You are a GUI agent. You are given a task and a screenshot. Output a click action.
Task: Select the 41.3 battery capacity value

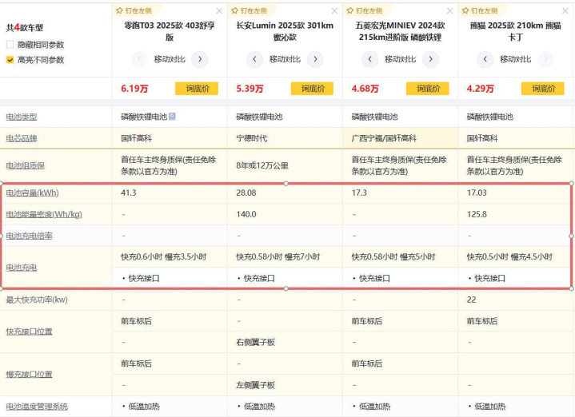click(128, 193)
